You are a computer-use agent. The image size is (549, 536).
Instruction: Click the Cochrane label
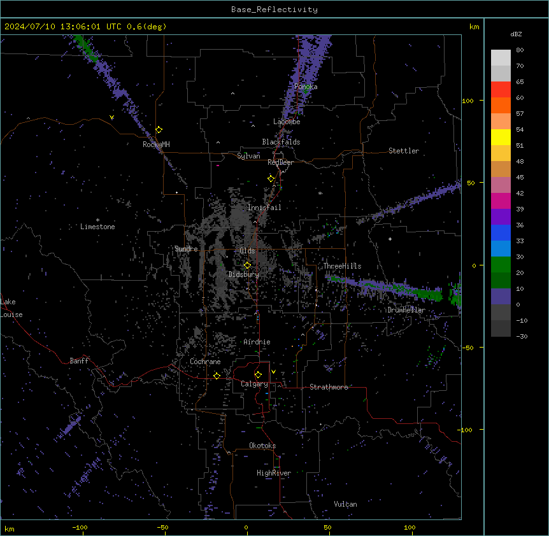205,362
